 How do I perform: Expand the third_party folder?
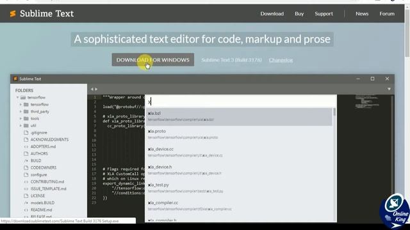point(20,111)
